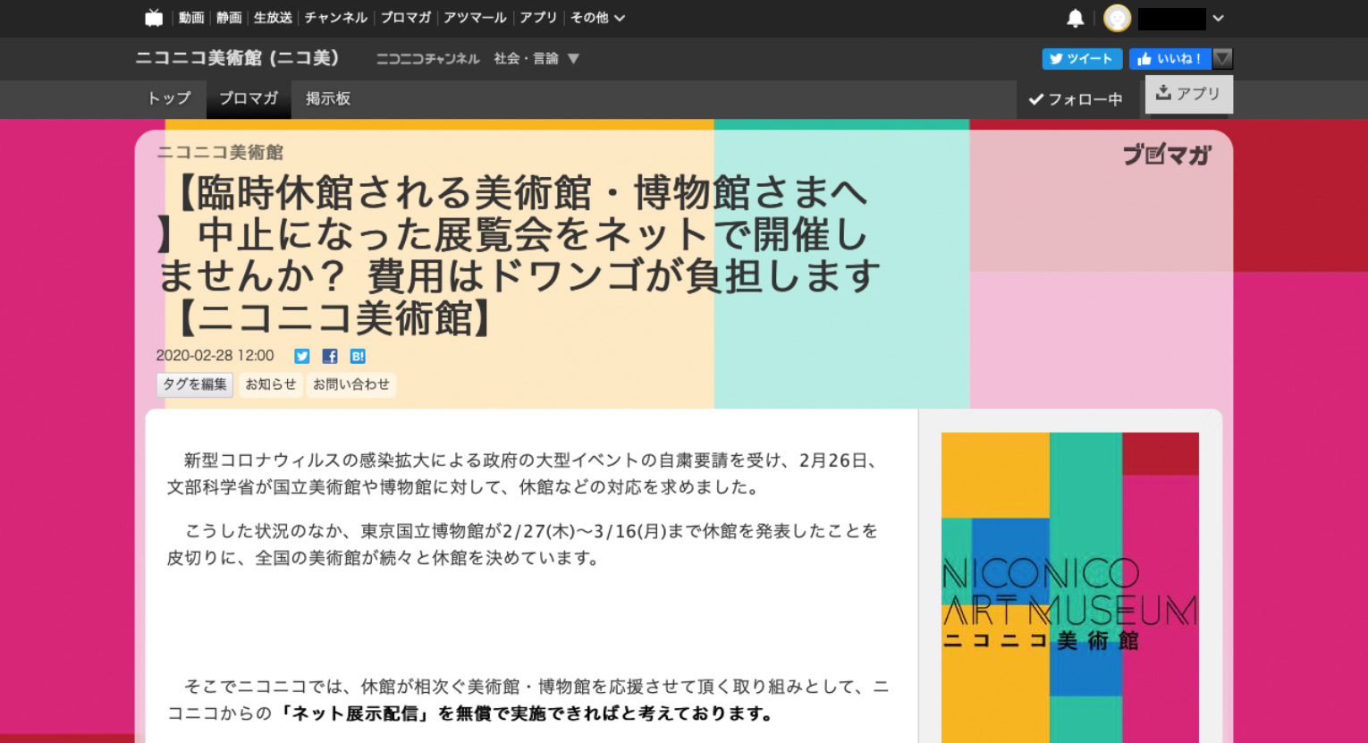Click the ブロマガ logo at top right

[x=1167, y=155]
